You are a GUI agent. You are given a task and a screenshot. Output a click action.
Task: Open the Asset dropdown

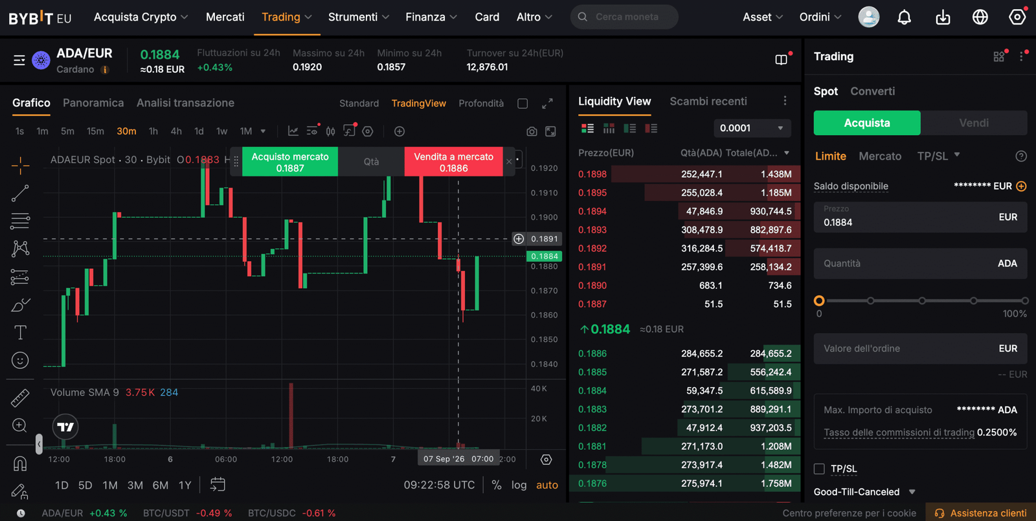(763, 17)
